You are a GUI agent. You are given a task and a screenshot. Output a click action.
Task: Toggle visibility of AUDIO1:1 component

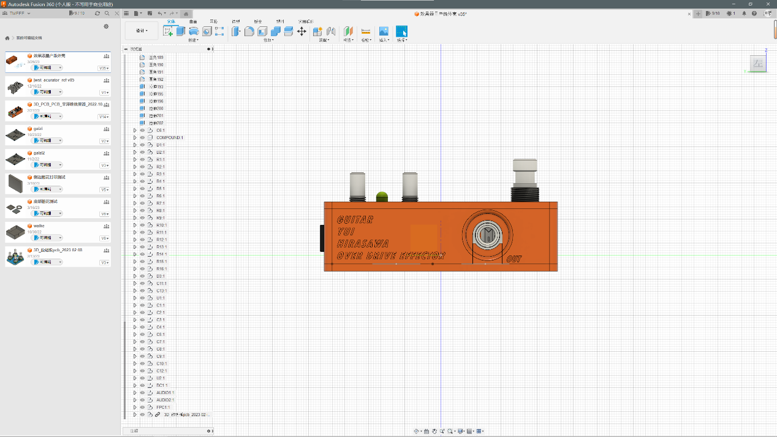(142, 393)
